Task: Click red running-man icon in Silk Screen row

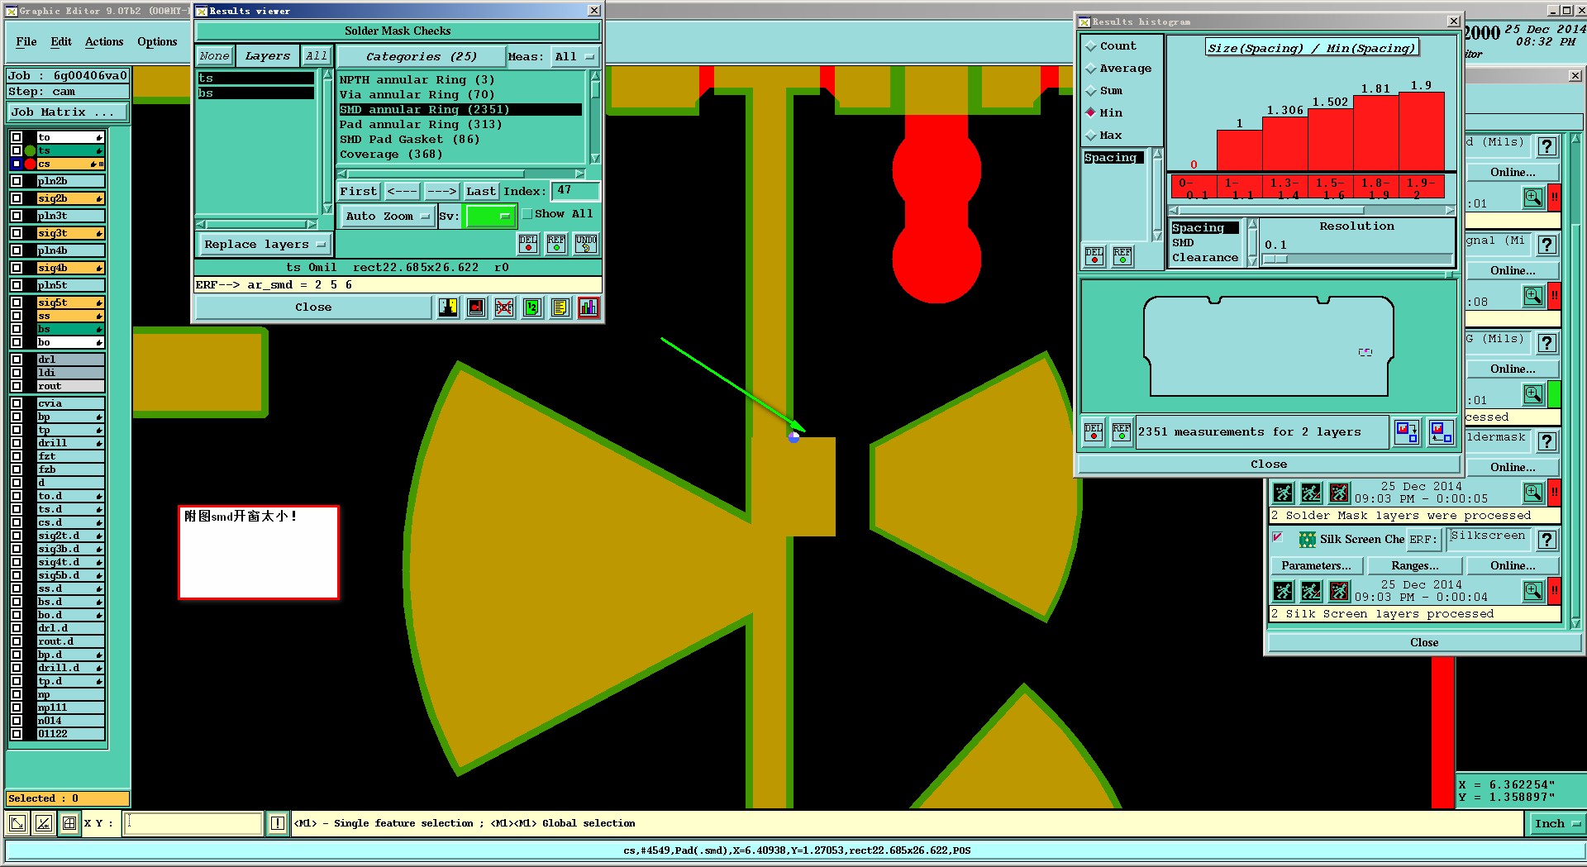Action: coord(1339,592)
